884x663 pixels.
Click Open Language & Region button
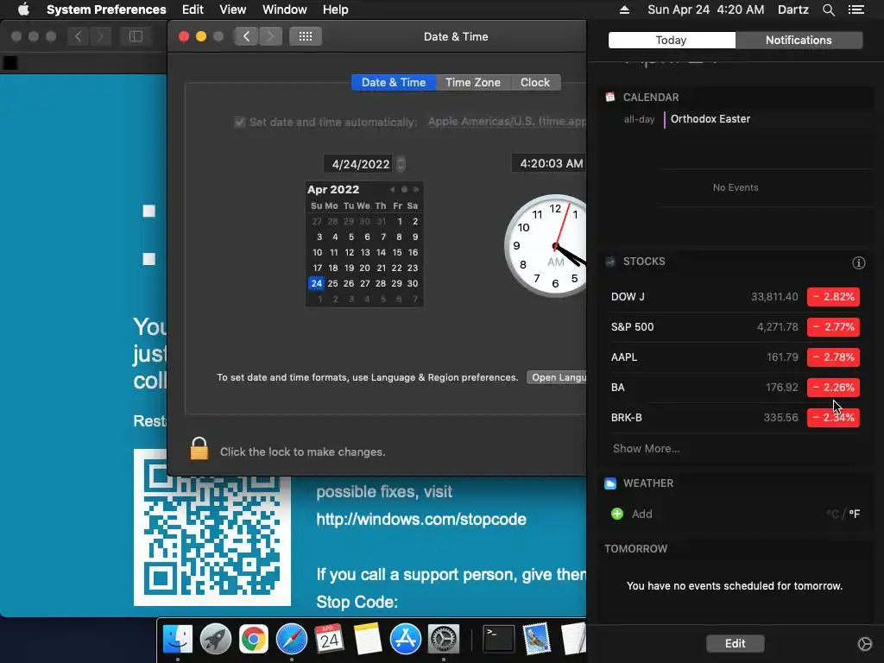[557, 377]
